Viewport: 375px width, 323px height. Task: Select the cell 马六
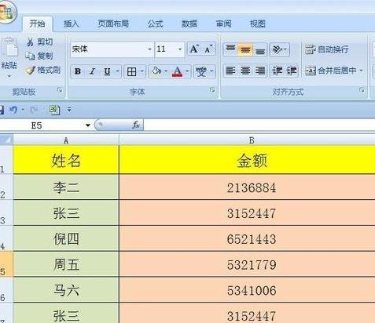pos(66,289)
